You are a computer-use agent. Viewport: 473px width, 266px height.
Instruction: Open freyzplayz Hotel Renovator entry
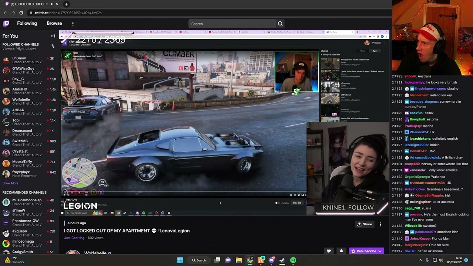(30, 174)
